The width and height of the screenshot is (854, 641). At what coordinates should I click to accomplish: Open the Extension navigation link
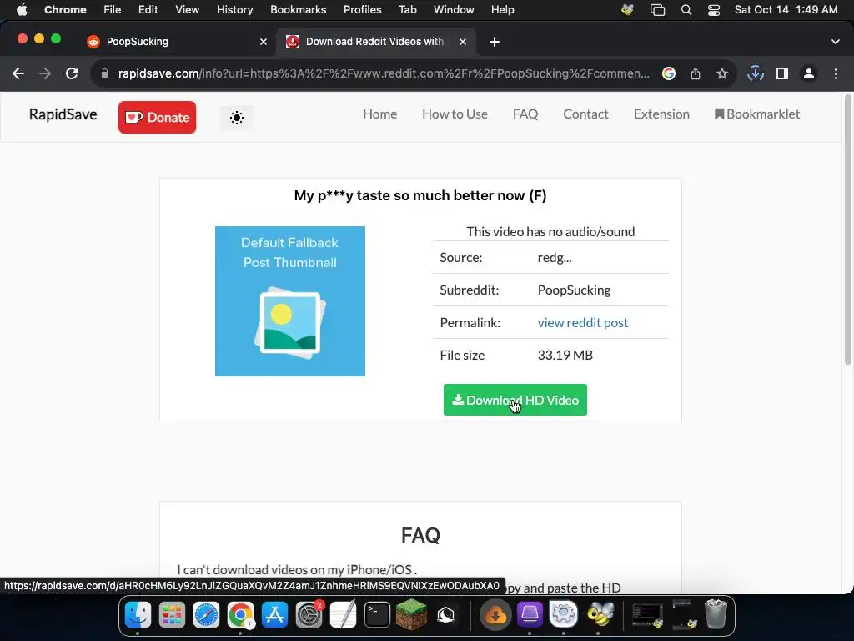tap(661, 114)
